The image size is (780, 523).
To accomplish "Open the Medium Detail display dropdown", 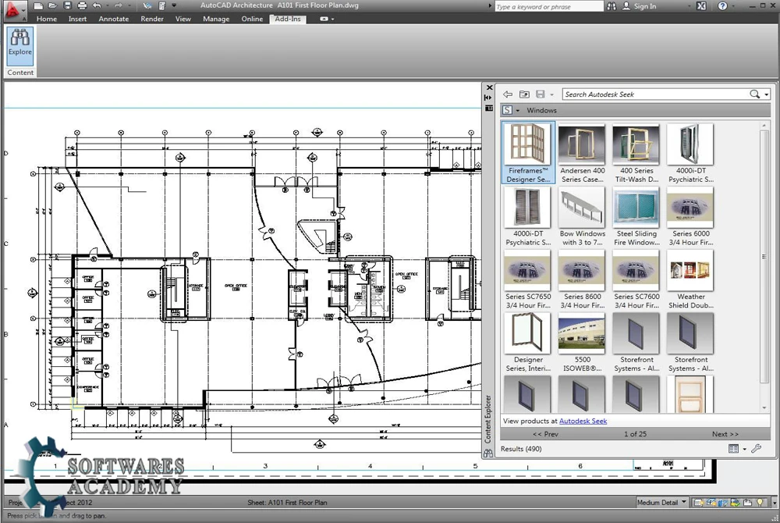I will pos(661,503).
